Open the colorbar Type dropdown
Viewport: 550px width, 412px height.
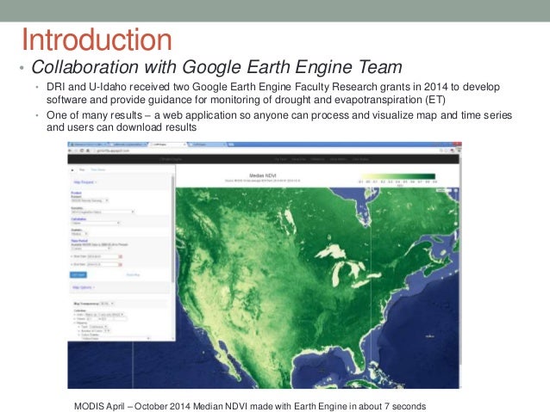click(x=98, y=327)
